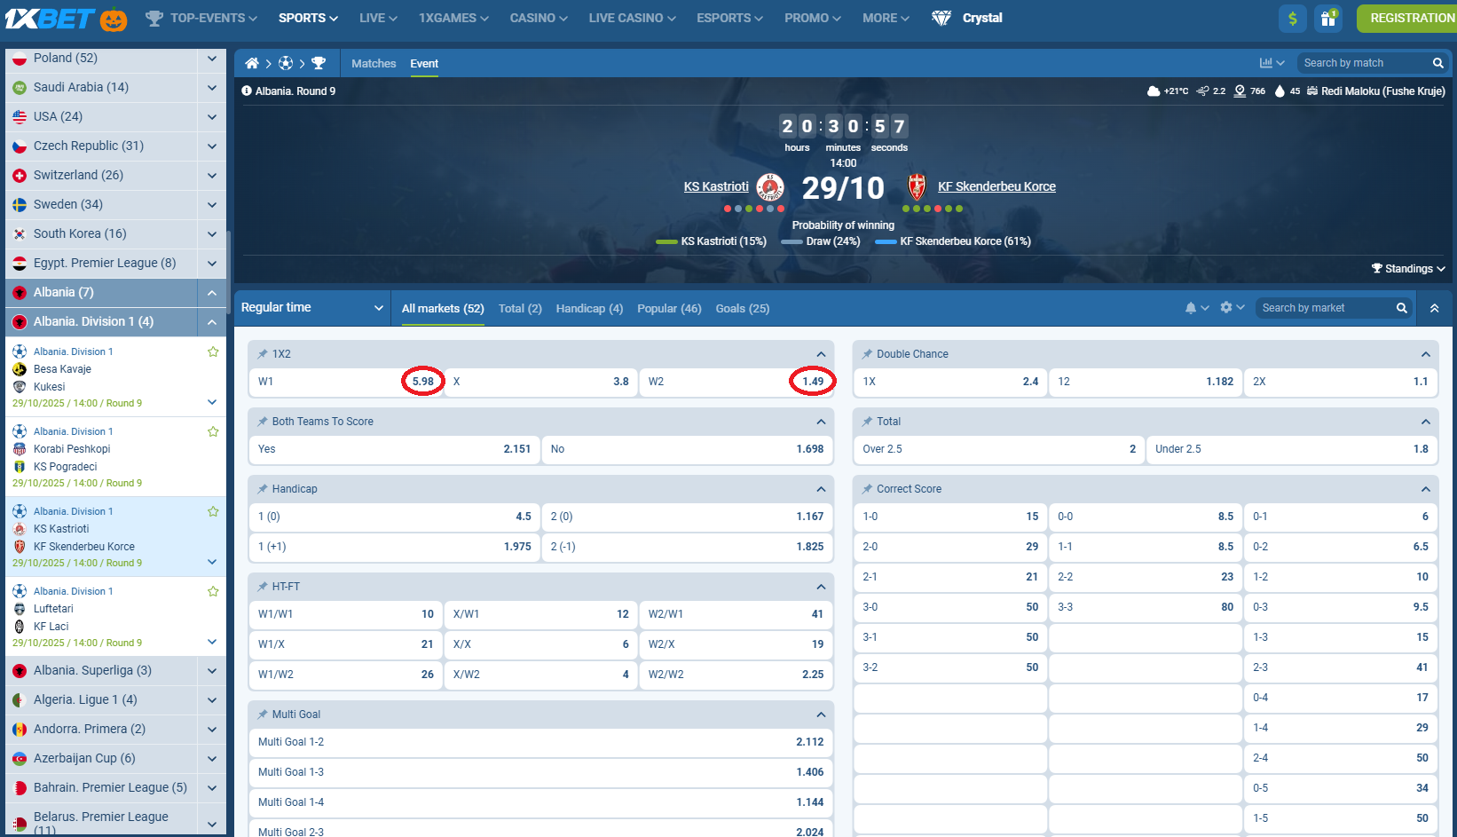
Task: Click the home breadcrumb icon
Action: pyautogui.click(x=252, y=63)
